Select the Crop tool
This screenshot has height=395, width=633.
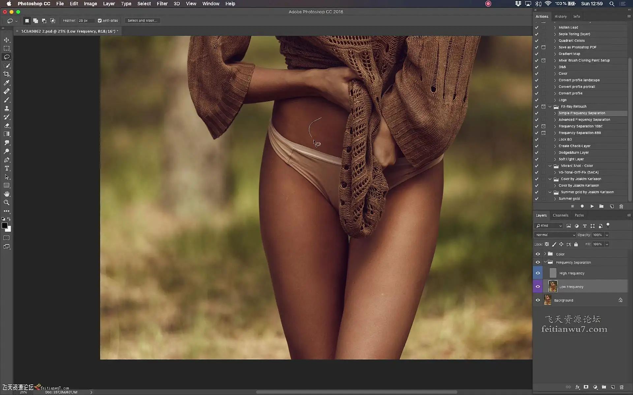coord(7,74)
